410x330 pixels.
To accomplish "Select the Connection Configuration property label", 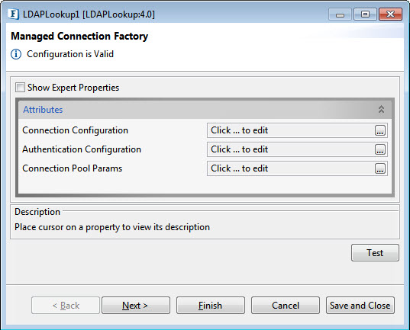I will [76, 130].
